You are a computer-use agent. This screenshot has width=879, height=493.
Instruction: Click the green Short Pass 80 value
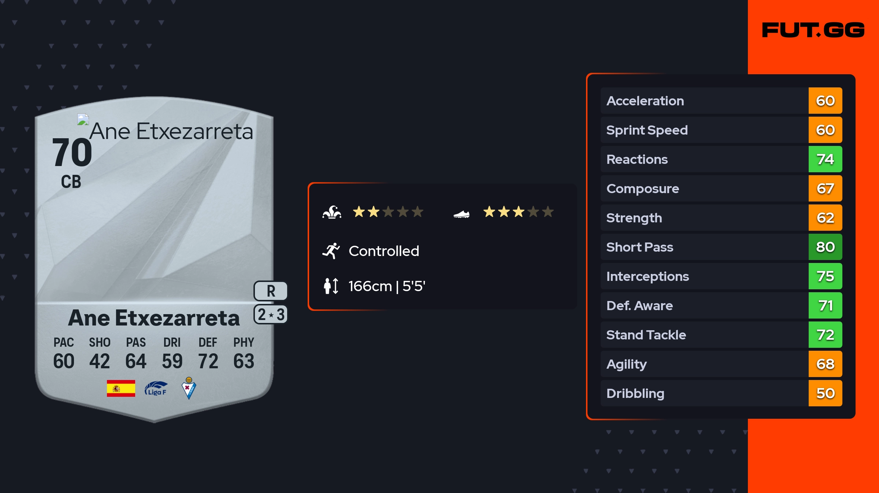825,247
